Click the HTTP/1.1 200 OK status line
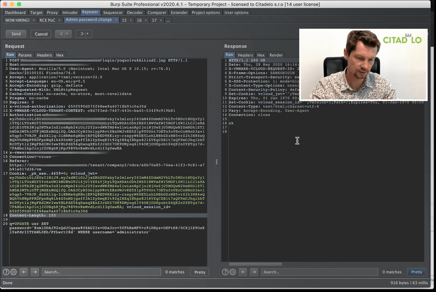 (x=247, y=60)
